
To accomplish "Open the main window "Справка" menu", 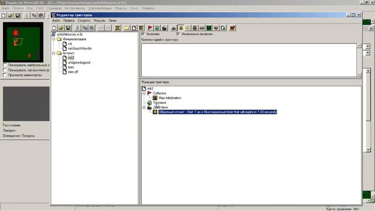I will click(148, 8).
